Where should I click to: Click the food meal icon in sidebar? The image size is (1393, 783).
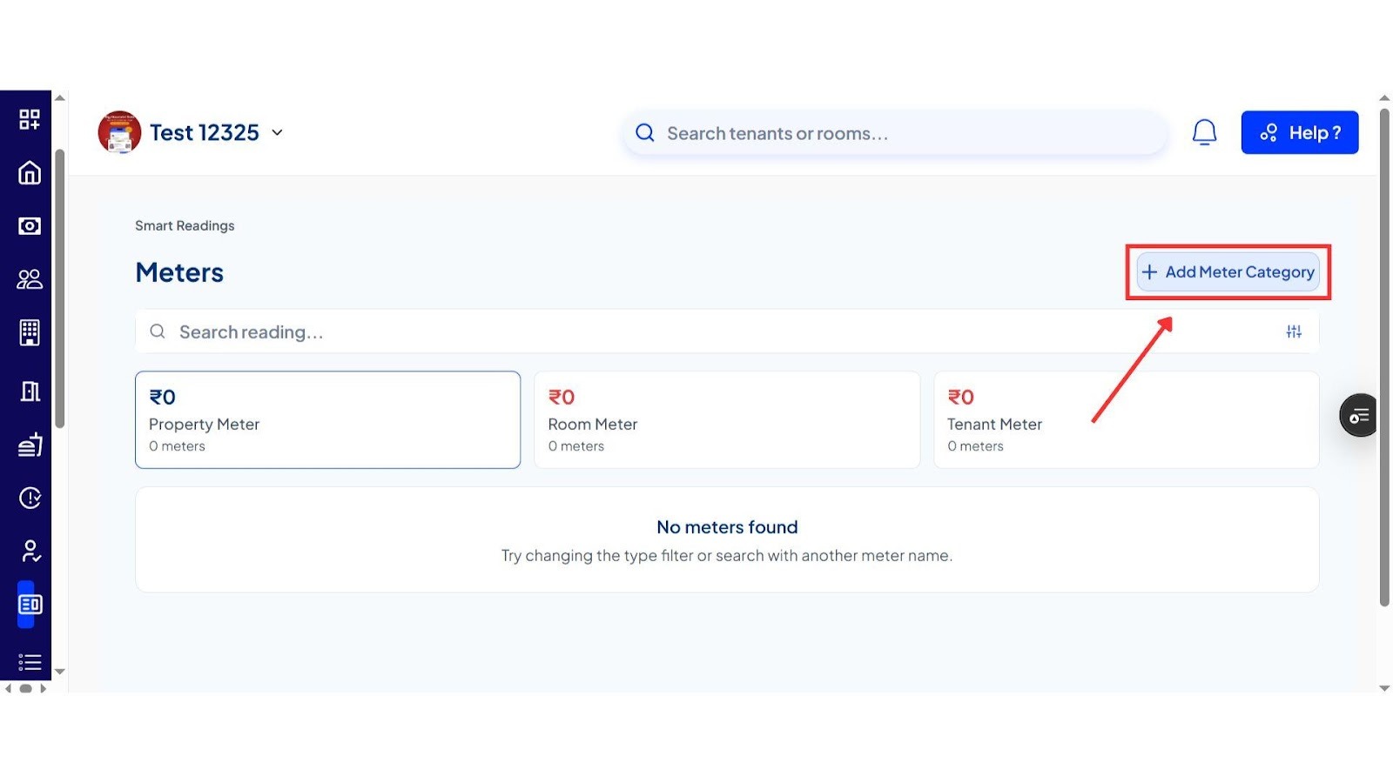click(x=30, y=445)
